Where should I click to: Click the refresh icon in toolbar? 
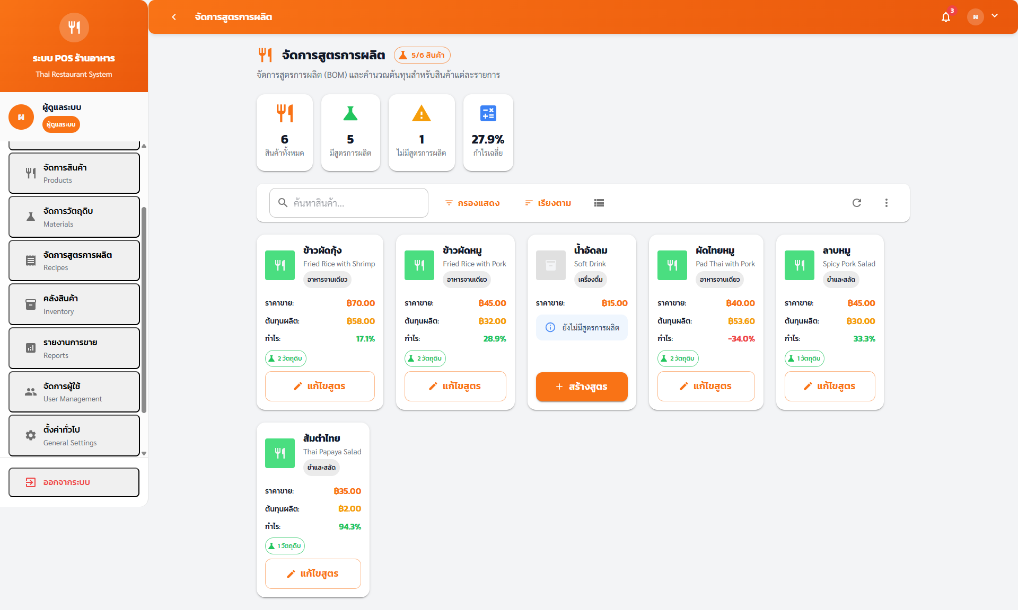tap(857, 203)
